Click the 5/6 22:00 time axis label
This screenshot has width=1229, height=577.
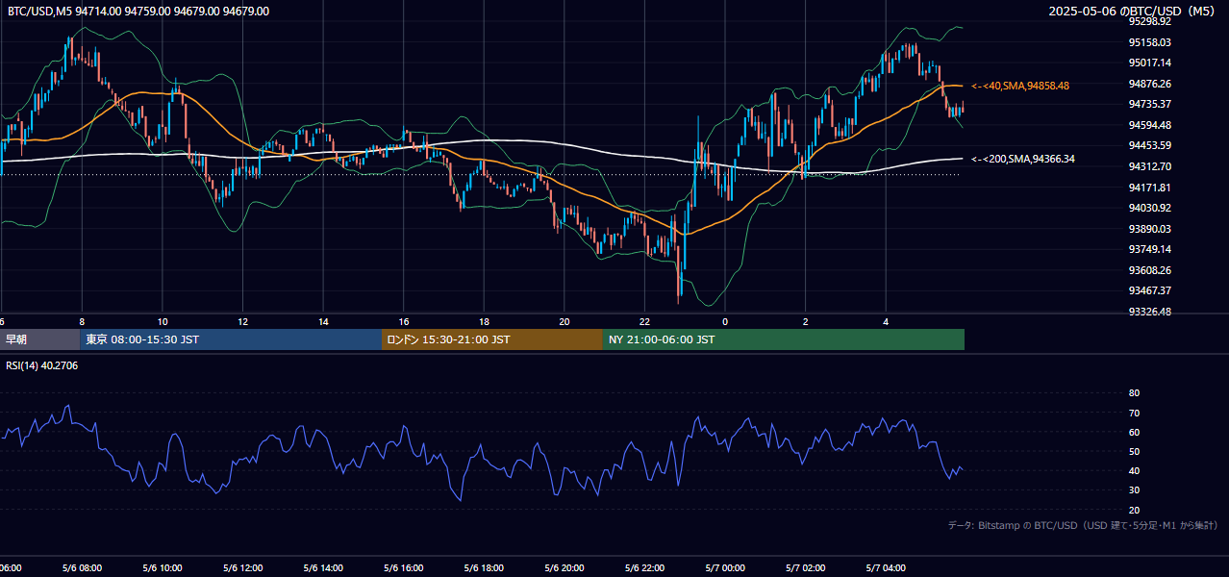[x=644, y=568]
